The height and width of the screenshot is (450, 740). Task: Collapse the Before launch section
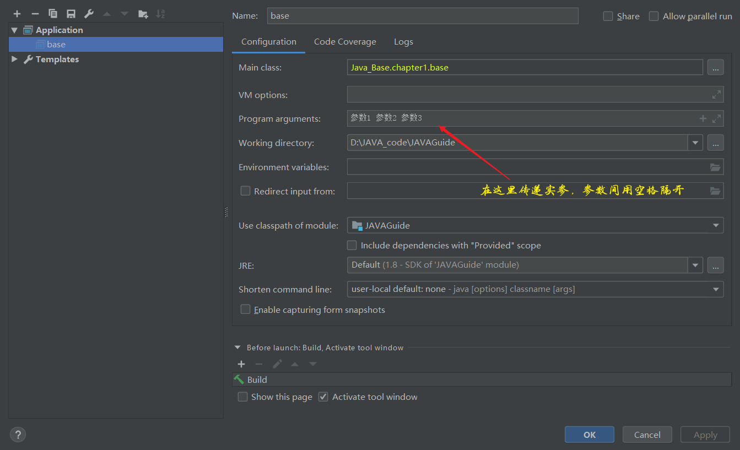click(237, 348)
